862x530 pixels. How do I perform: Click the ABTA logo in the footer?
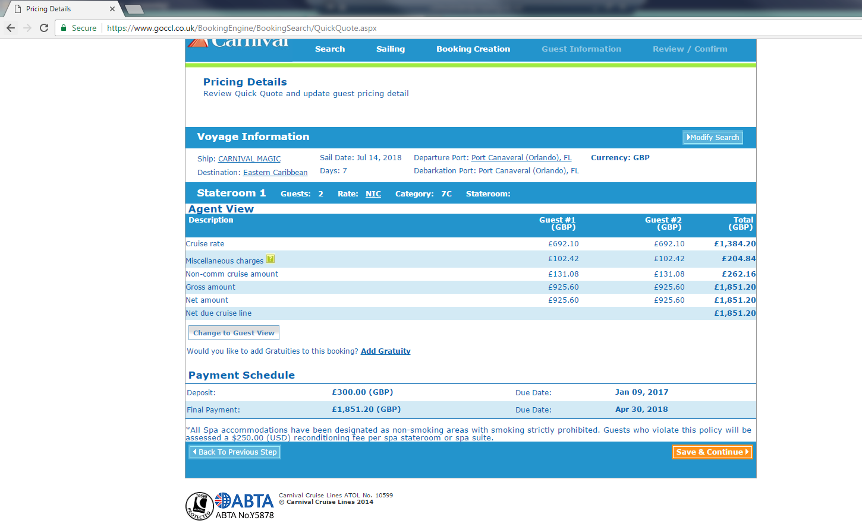[244, 501]
